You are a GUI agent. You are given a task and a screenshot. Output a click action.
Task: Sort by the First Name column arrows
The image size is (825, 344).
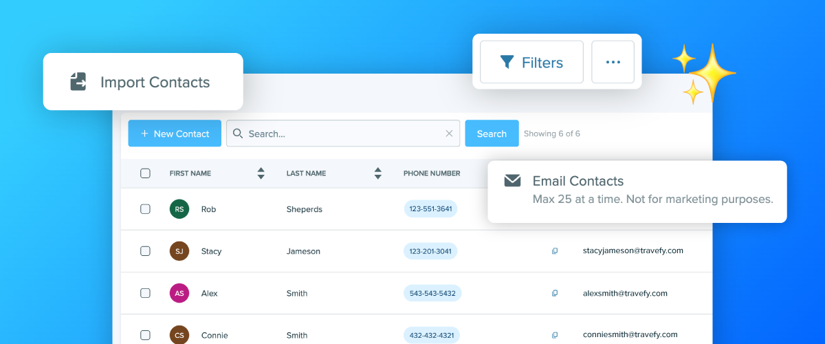pyautogui.click(x=261, y=173)
